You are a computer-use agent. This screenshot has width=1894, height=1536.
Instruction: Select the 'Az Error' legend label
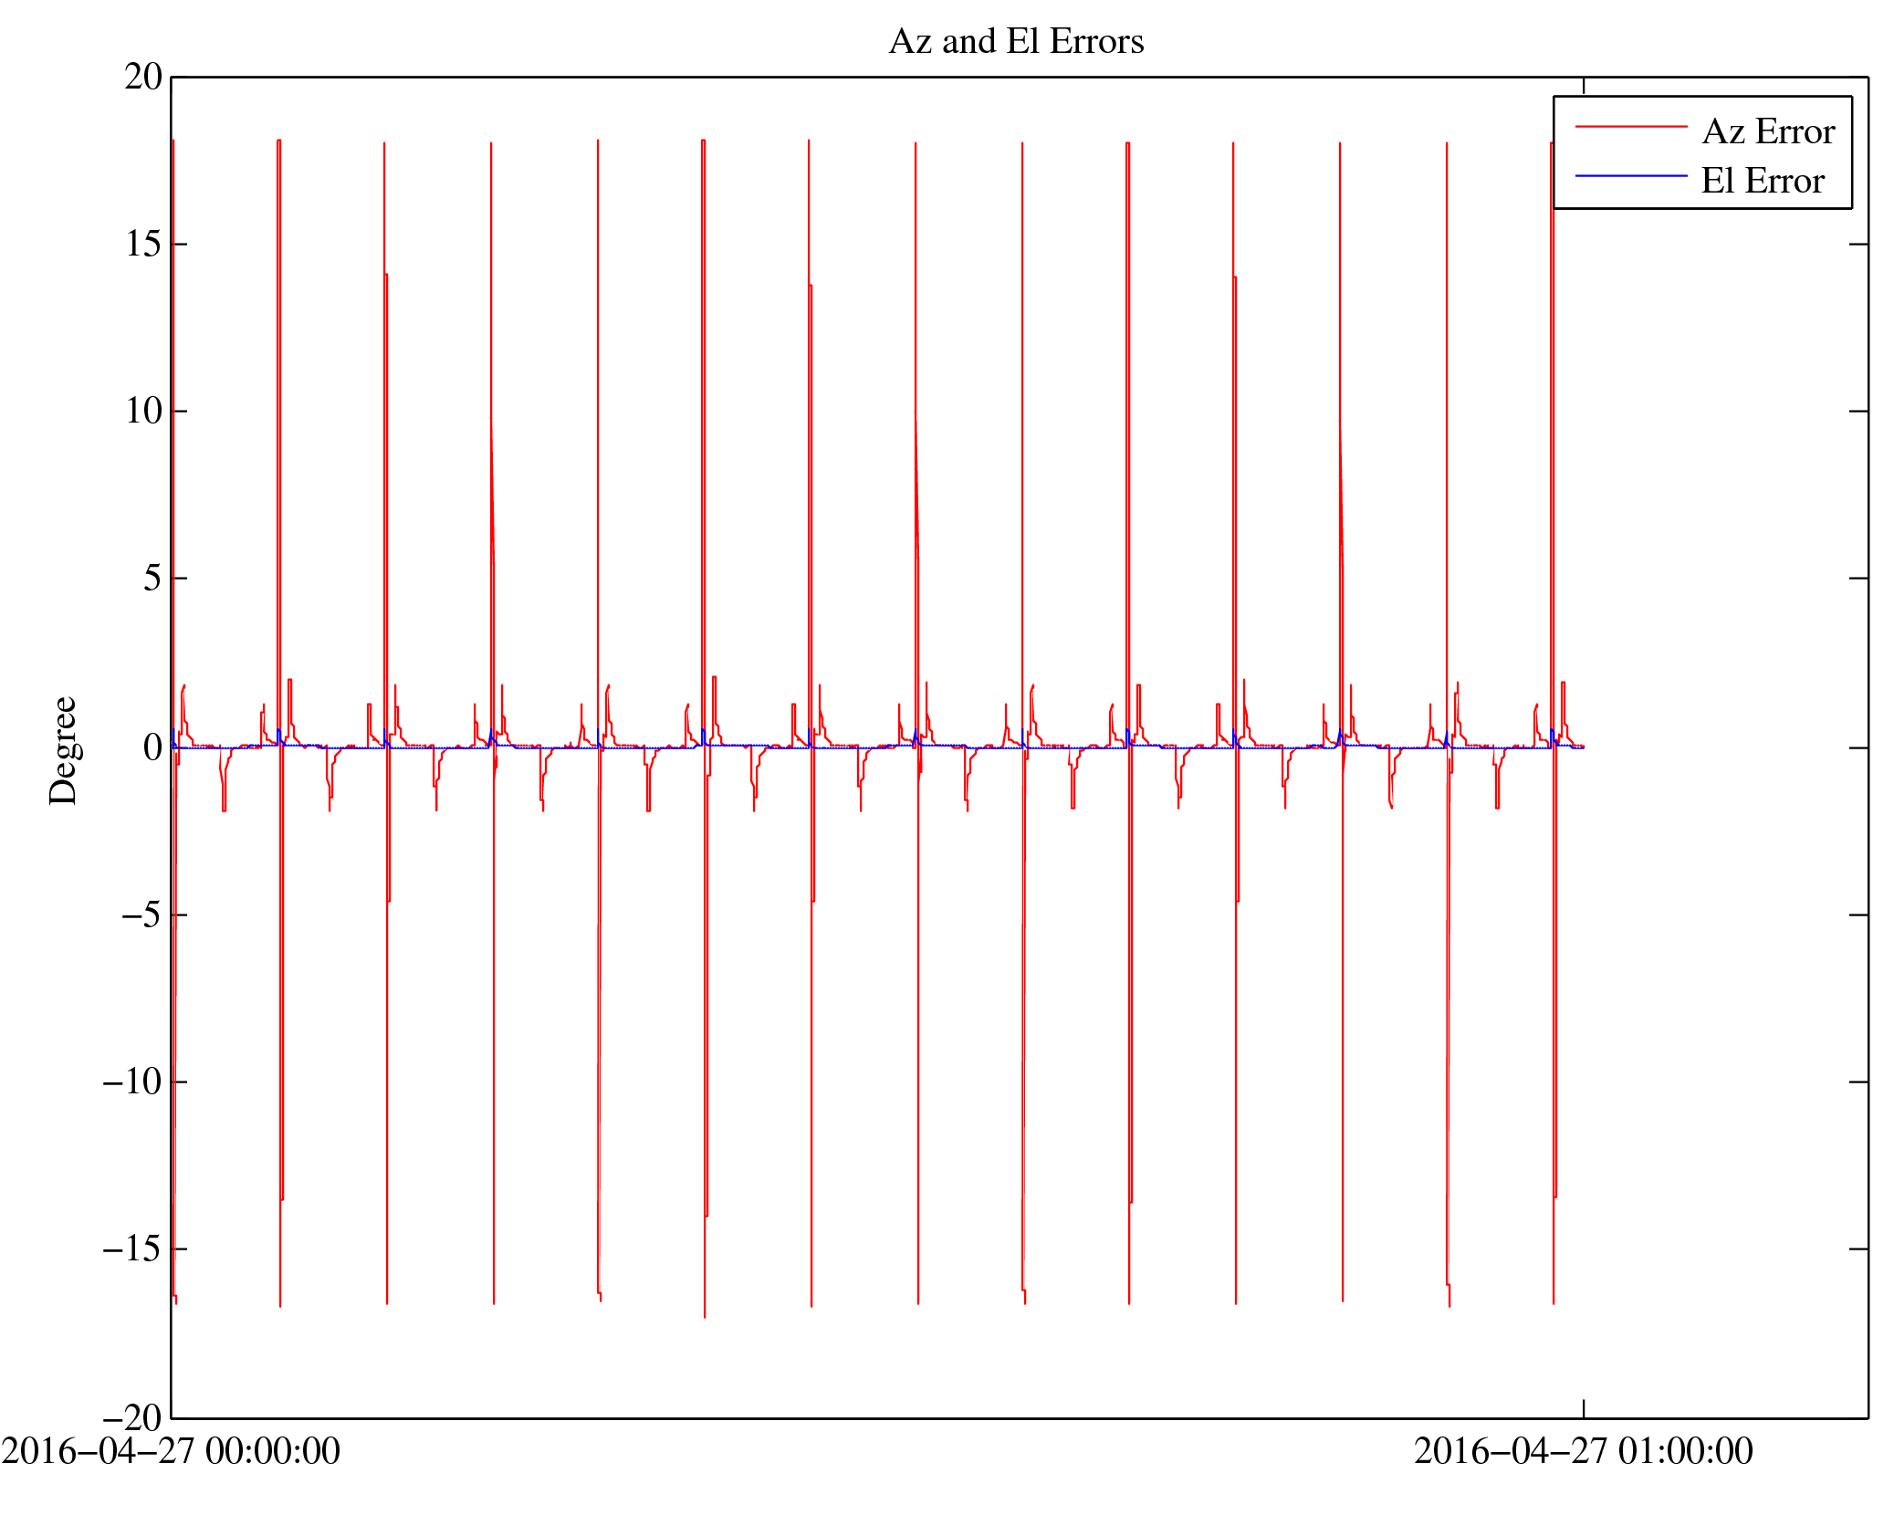[x=1767, y=132]
